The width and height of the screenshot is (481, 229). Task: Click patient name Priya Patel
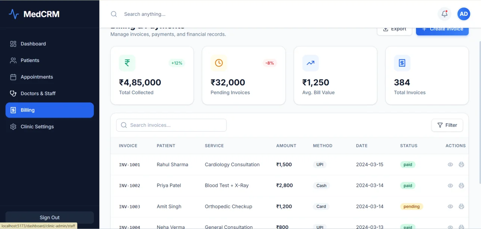(169, 185)
